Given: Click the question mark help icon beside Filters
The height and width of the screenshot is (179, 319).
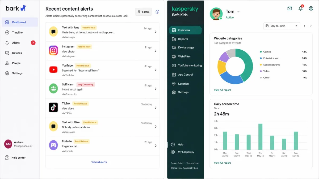Looking at the screenshot, I should [157, 12].
